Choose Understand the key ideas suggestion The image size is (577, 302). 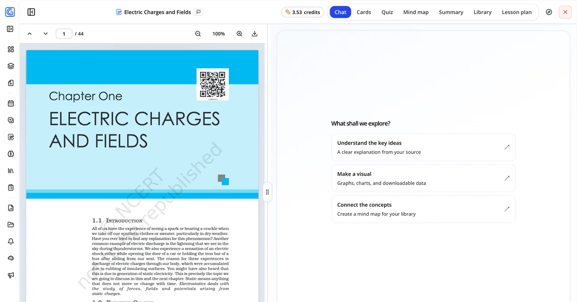click(423, 147)
